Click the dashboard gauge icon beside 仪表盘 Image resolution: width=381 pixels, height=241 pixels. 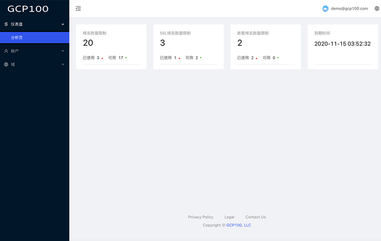point(6,24)
